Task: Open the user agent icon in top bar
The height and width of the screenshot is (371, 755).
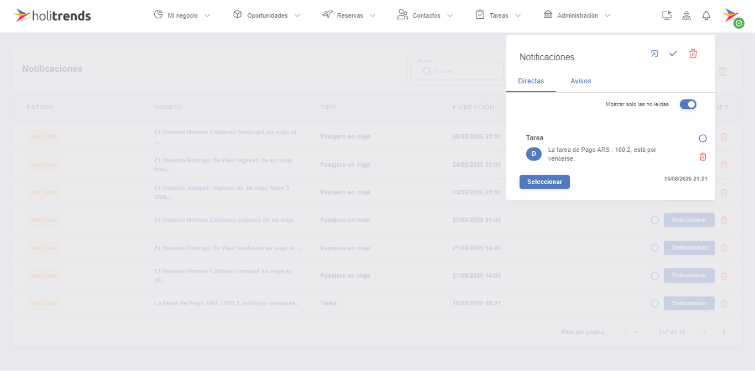Action: (x=686, y=15)
